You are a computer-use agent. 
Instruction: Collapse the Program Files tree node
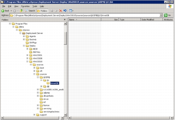point(10,24)
